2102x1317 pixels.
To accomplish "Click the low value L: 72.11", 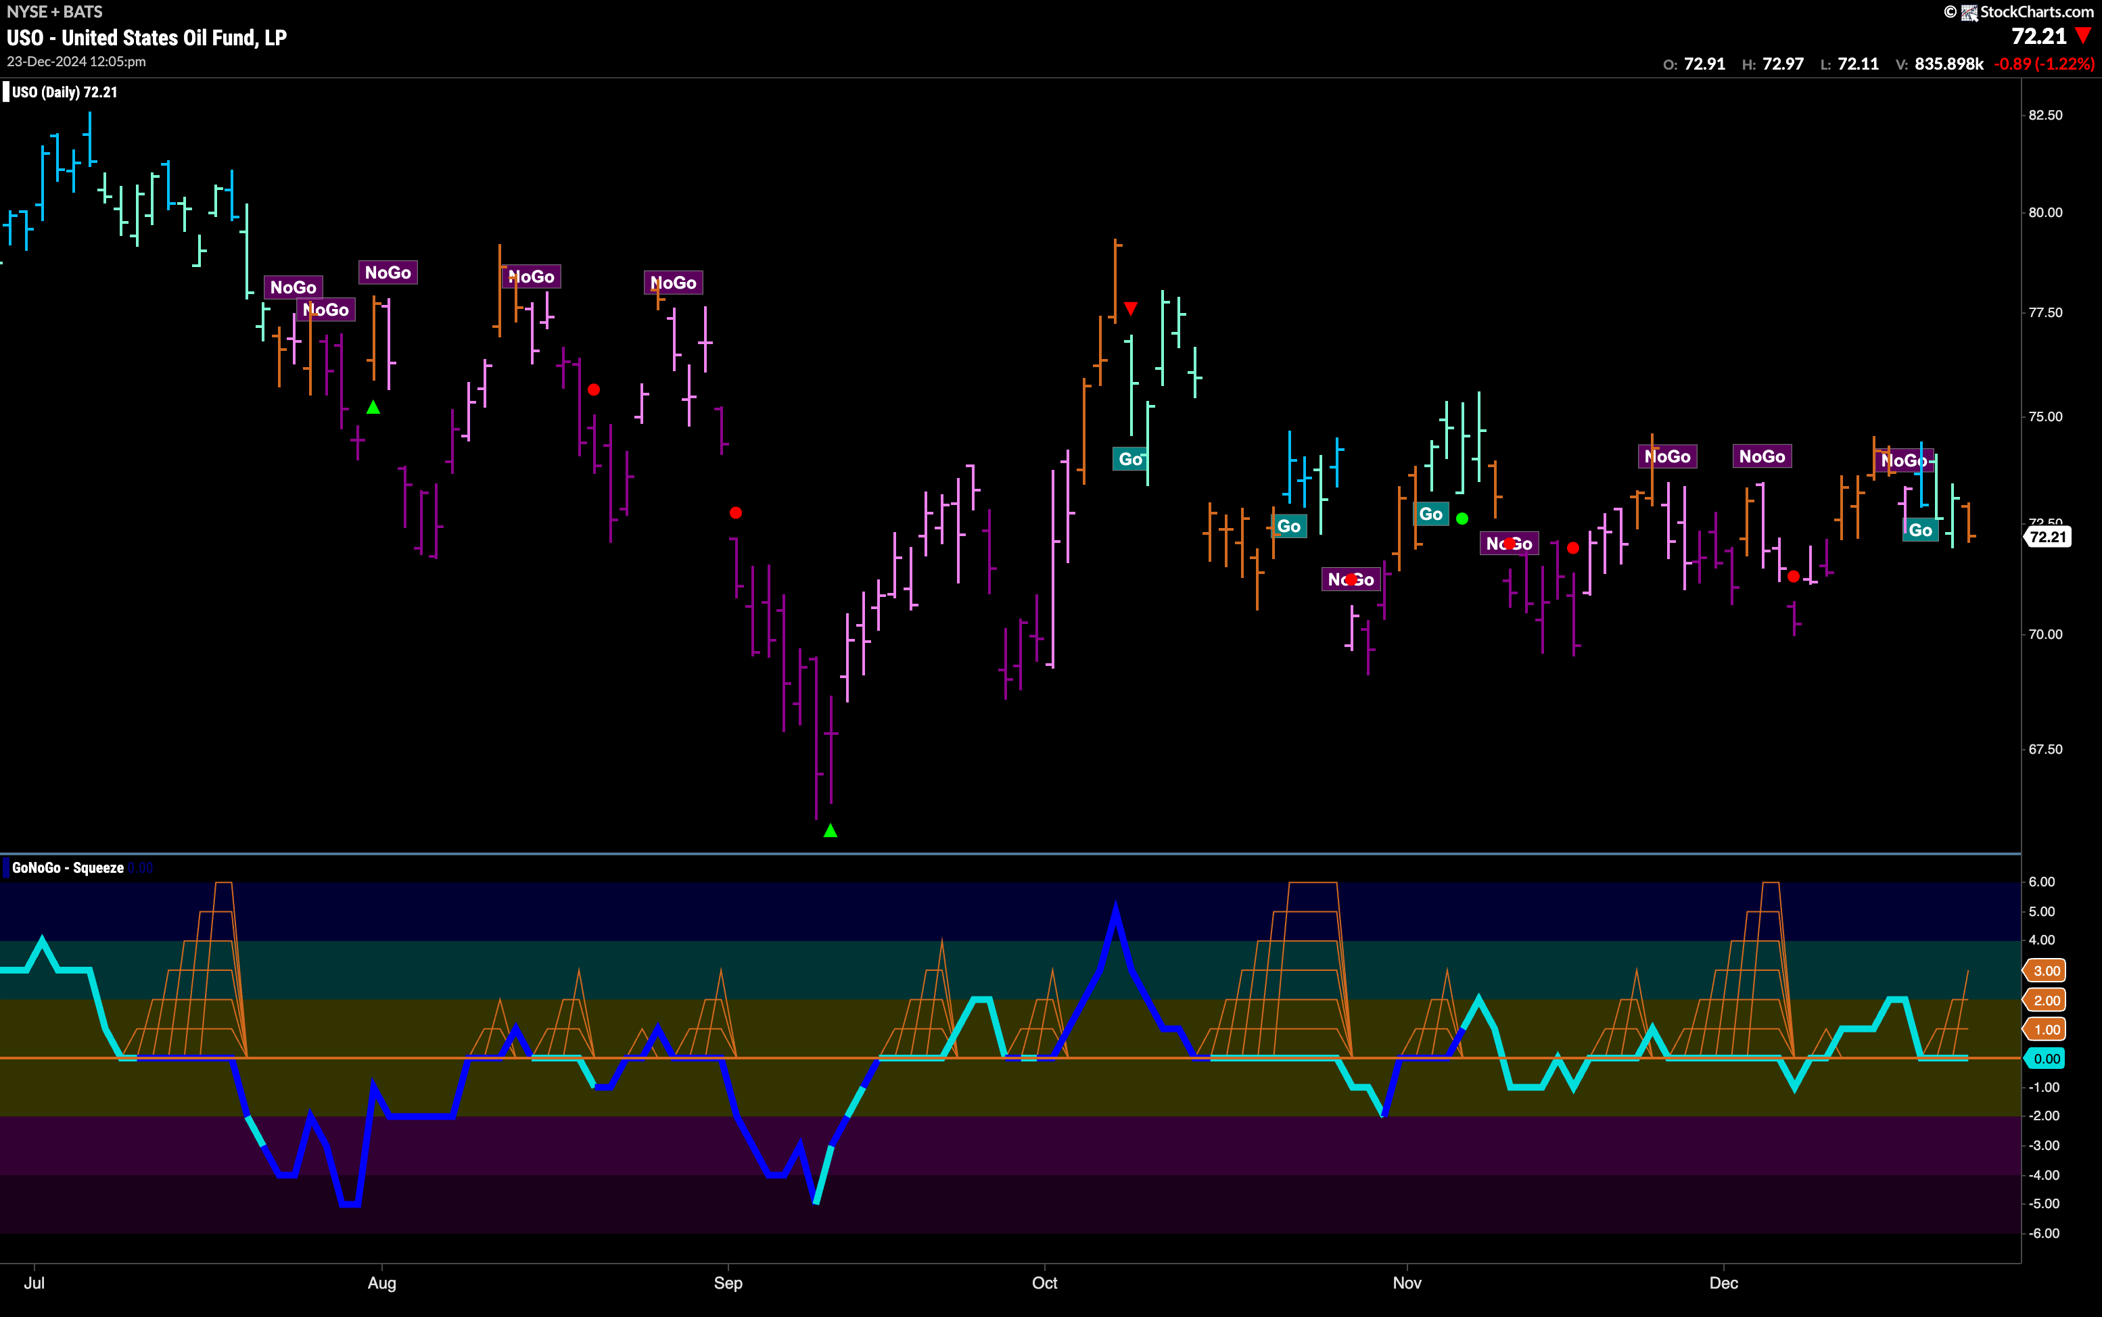I will pyautogui.click(x=1849, y=64).
